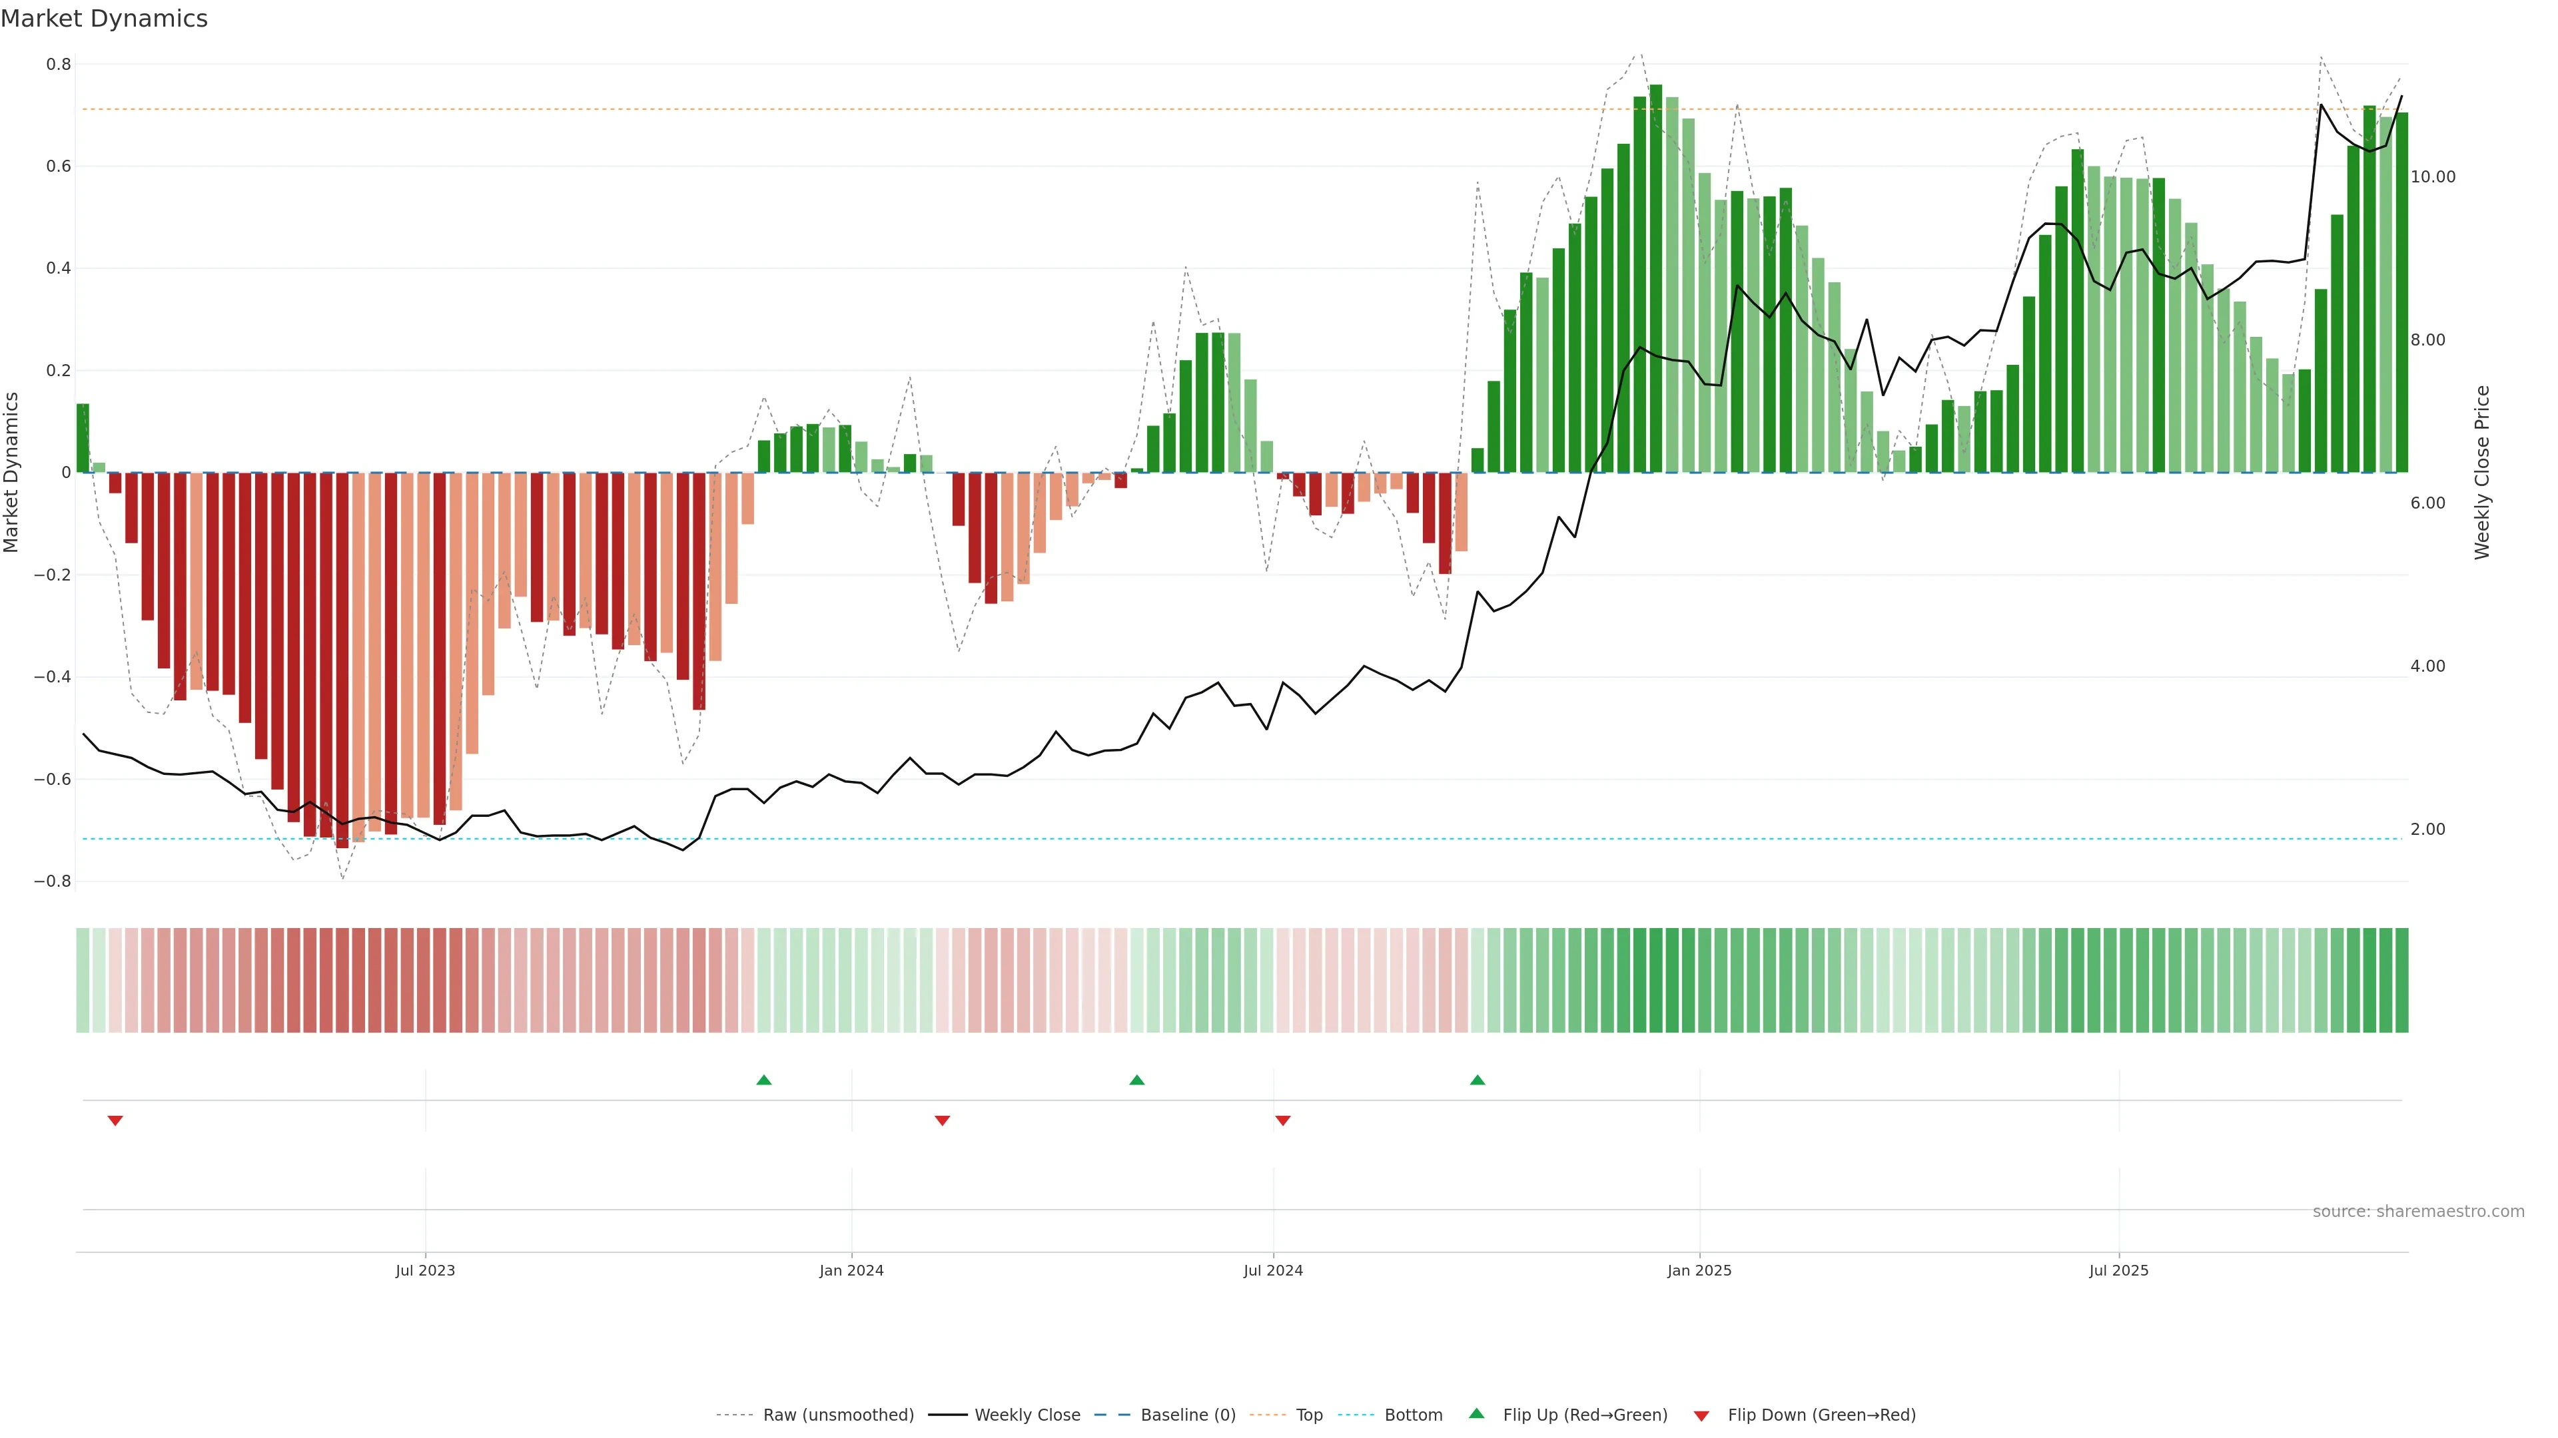Click the first green flip-up triangle marker
Viewport: 2558px width, 1438px height.
click(763, 1080)
